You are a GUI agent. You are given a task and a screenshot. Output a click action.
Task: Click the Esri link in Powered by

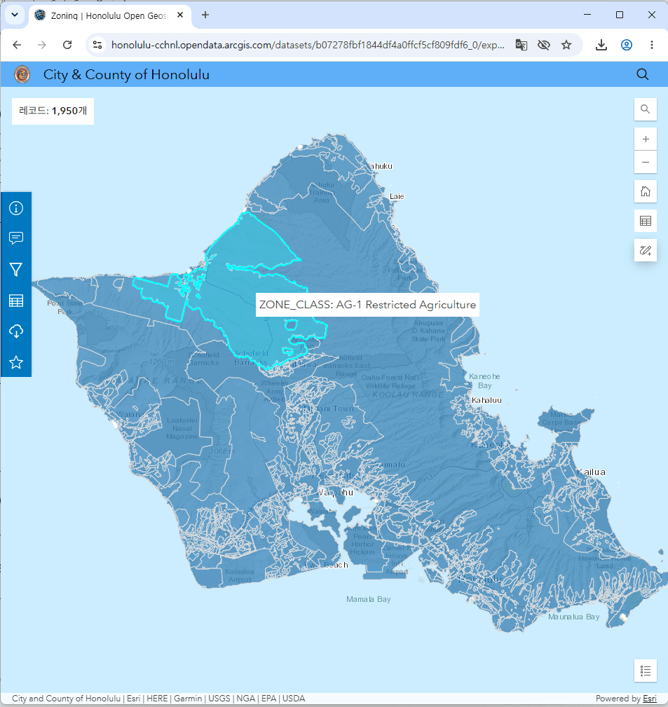[x=650, y=699]
